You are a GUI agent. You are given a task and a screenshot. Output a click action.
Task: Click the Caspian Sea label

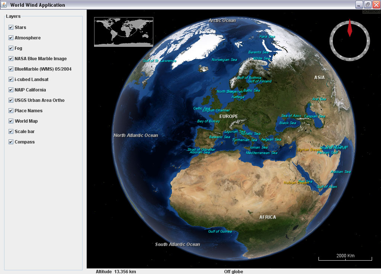[315, 116]
